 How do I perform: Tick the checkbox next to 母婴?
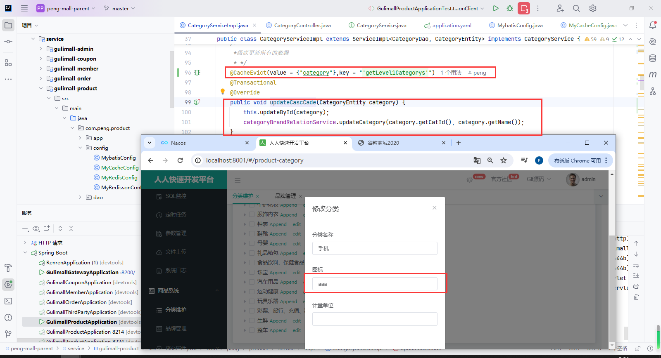(252, 243)
